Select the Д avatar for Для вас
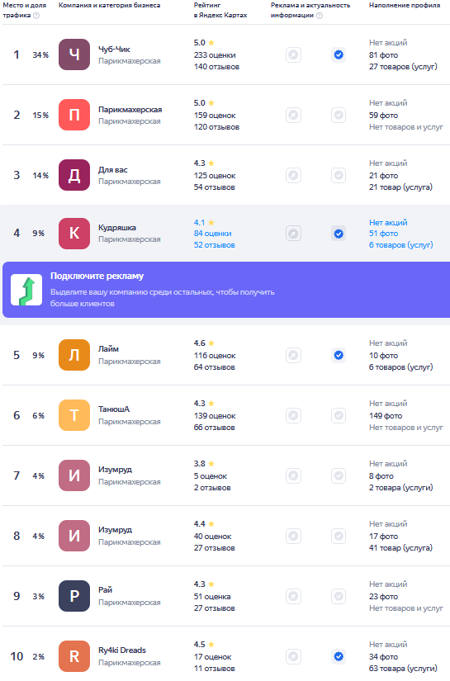Viewport: 450px width, 681px height. point(74,175)
